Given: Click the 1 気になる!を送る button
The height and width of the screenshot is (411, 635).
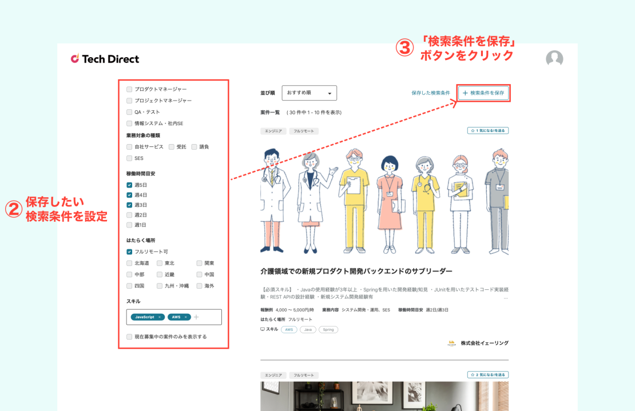Looking at the screenshot, I should [x=488, y=131].
